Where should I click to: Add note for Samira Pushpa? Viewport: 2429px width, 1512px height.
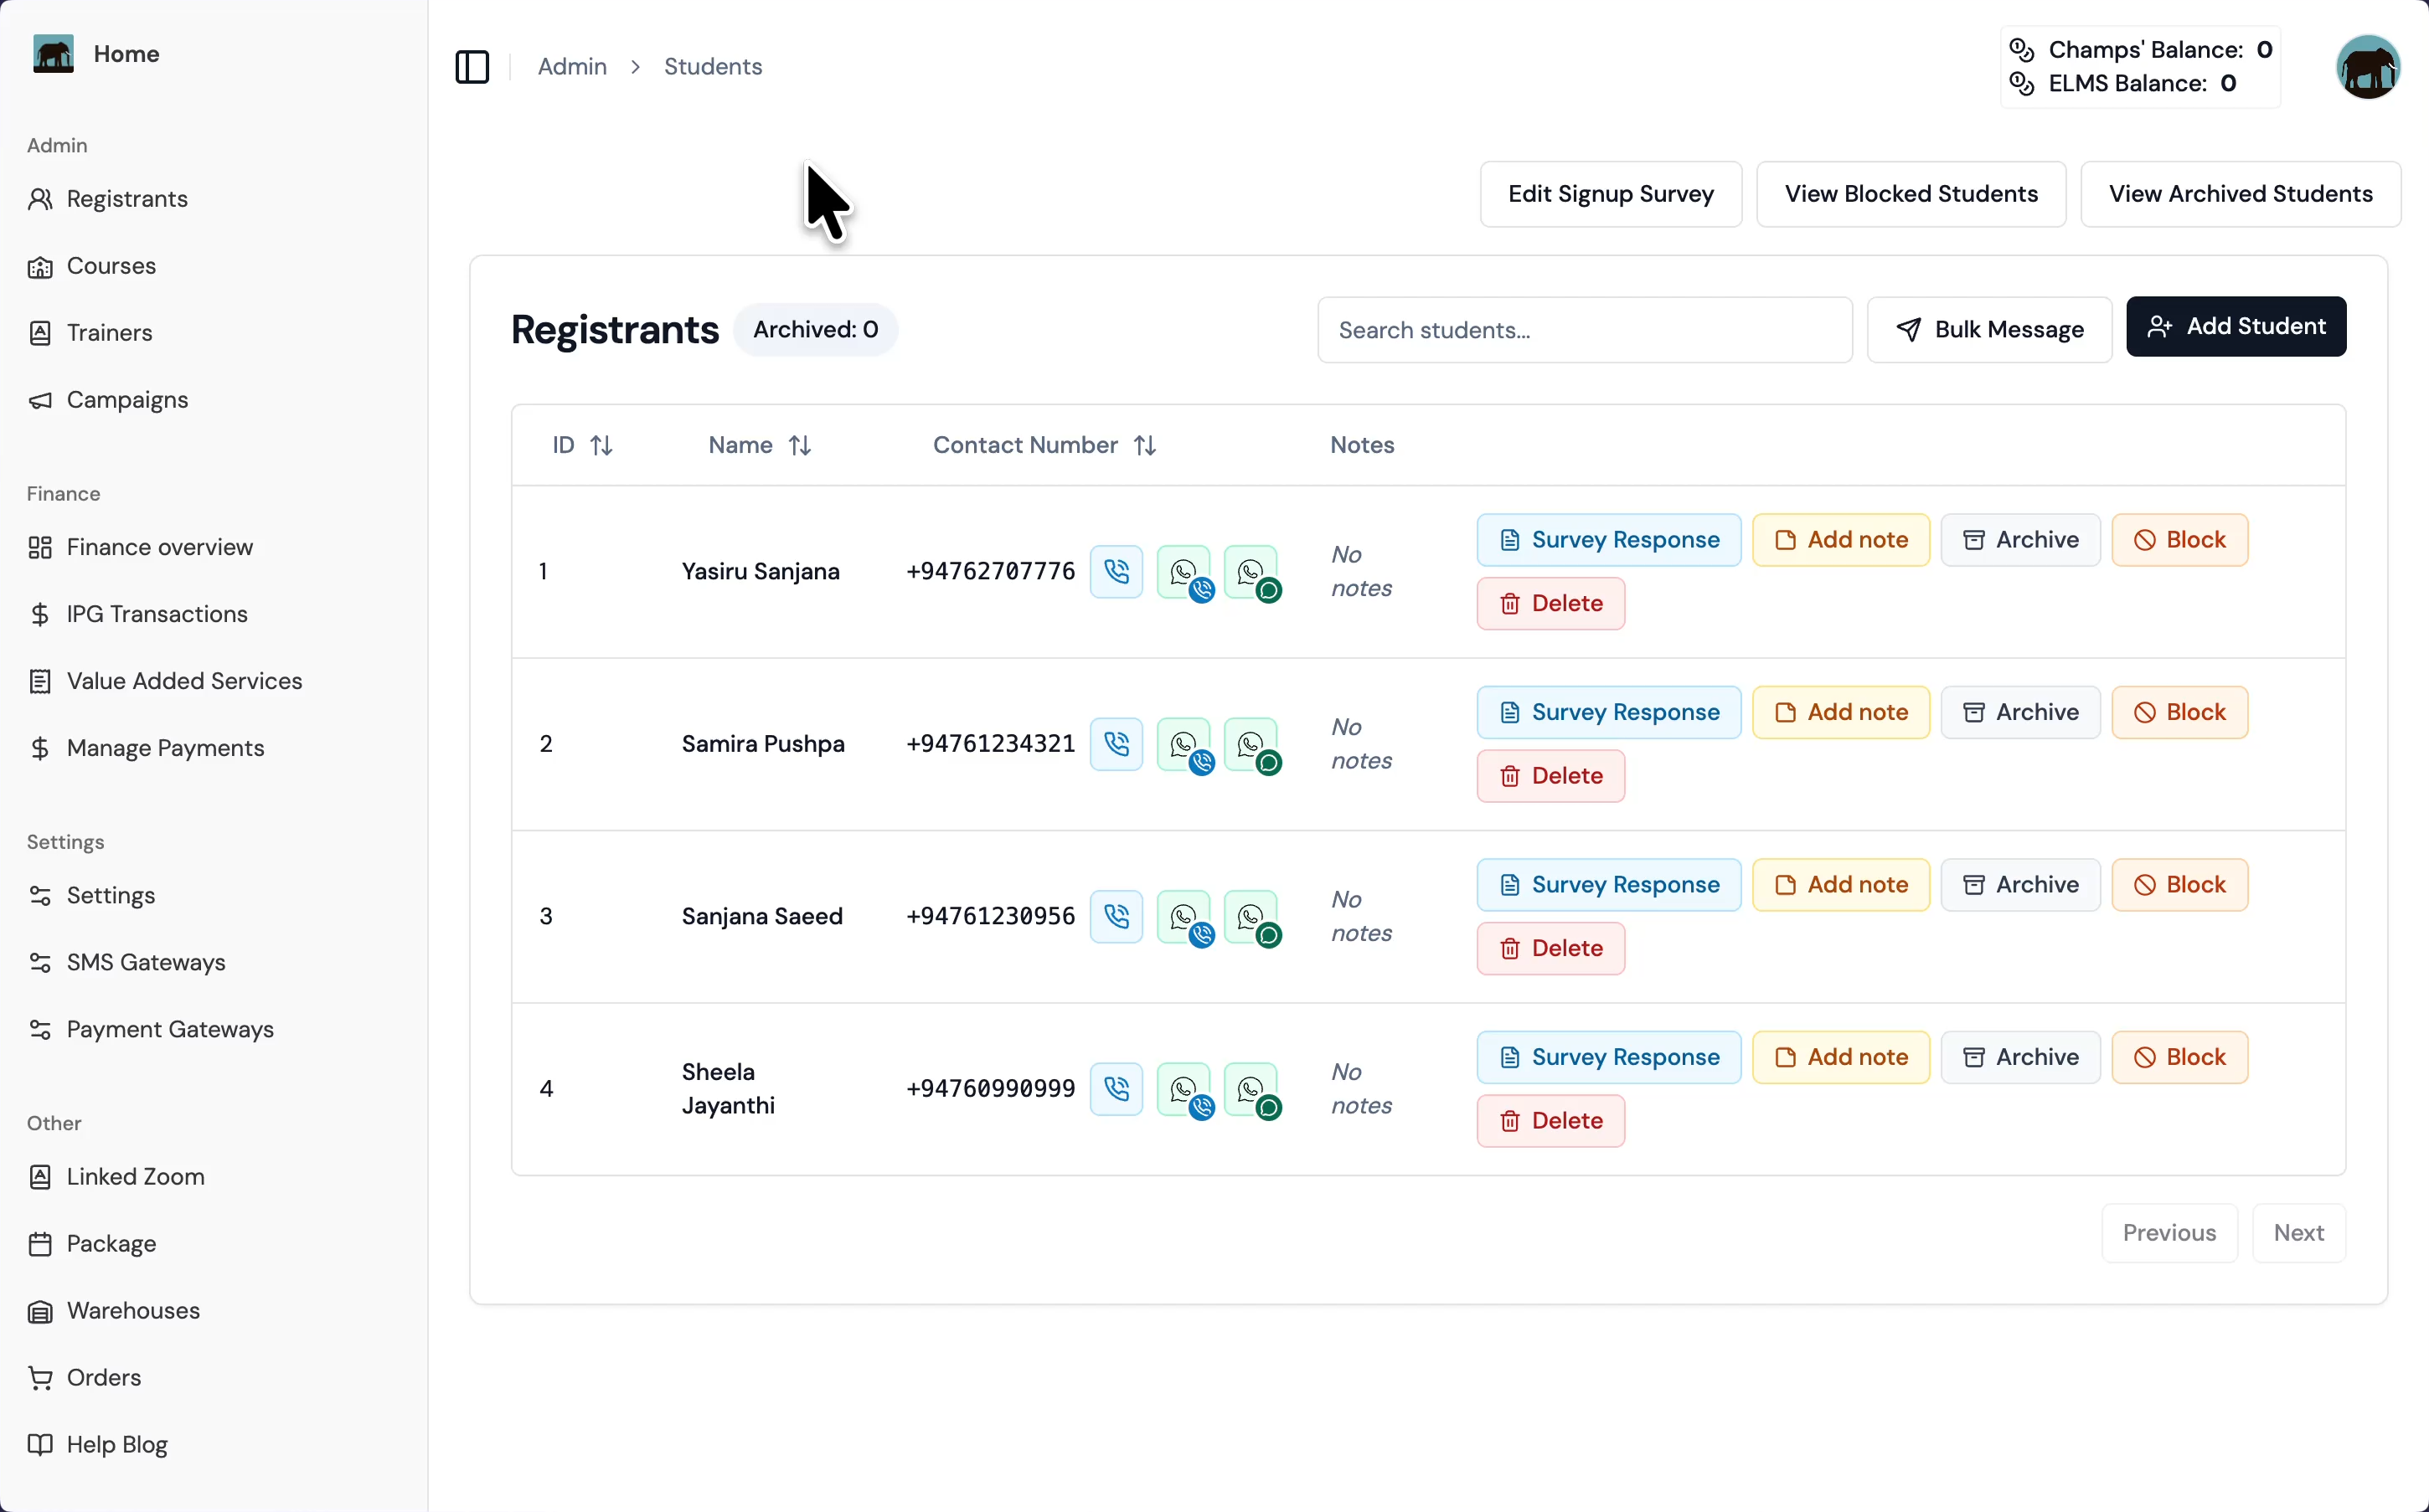click(x=1841, y=713)
